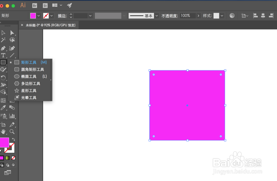277x181 pixels.
Task: Select the Shape Builder tool
Action: point(3,92)
